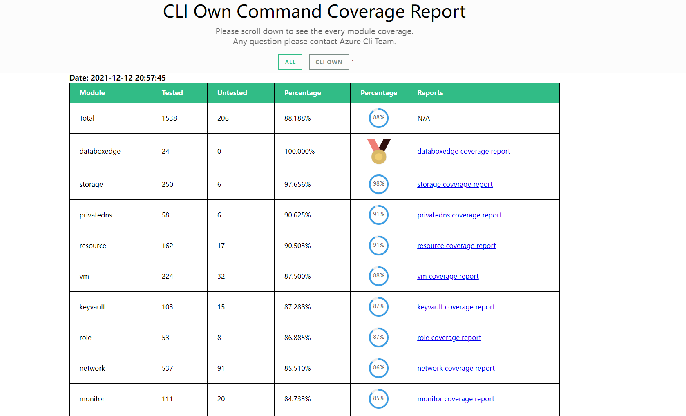The height and width of the screenshot is (416, 686).
Task: Click the 87% progress circle for role
Action: [379, 338]
